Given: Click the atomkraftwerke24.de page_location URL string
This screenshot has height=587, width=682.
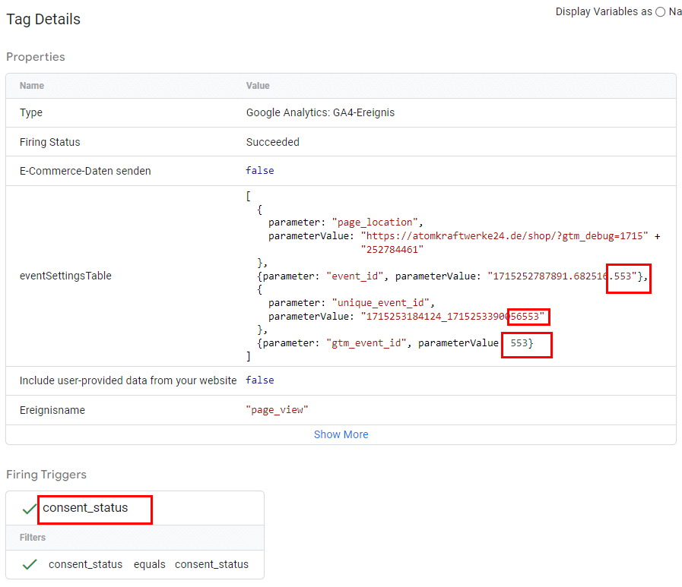Looking at the screenshot, I should [508, 236].
